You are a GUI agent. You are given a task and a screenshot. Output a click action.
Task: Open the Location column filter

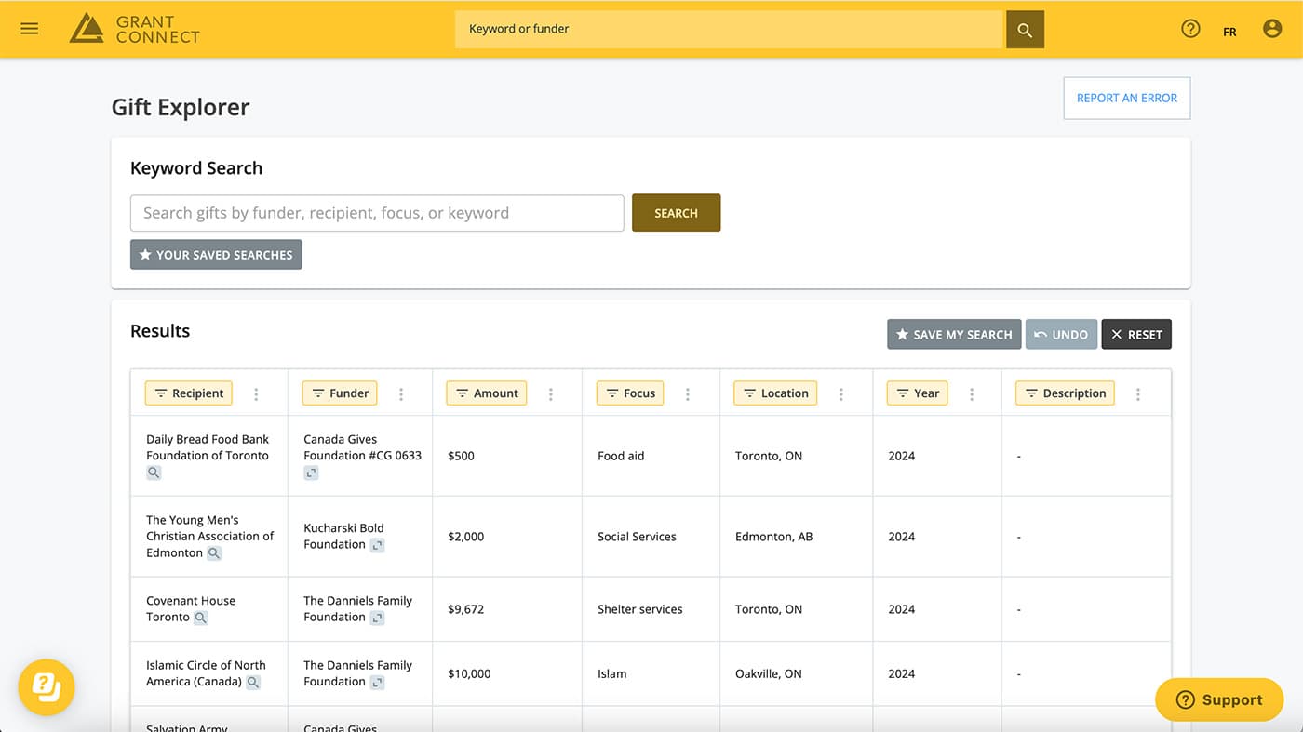(x=775, y=393)
